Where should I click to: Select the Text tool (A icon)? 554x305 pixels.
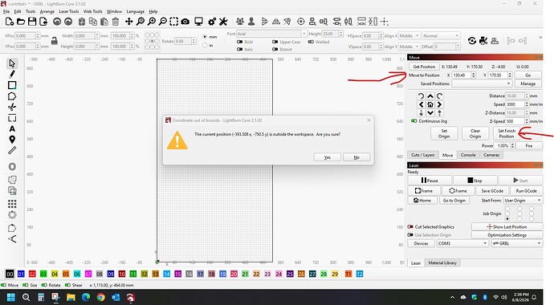coord(12,129)
